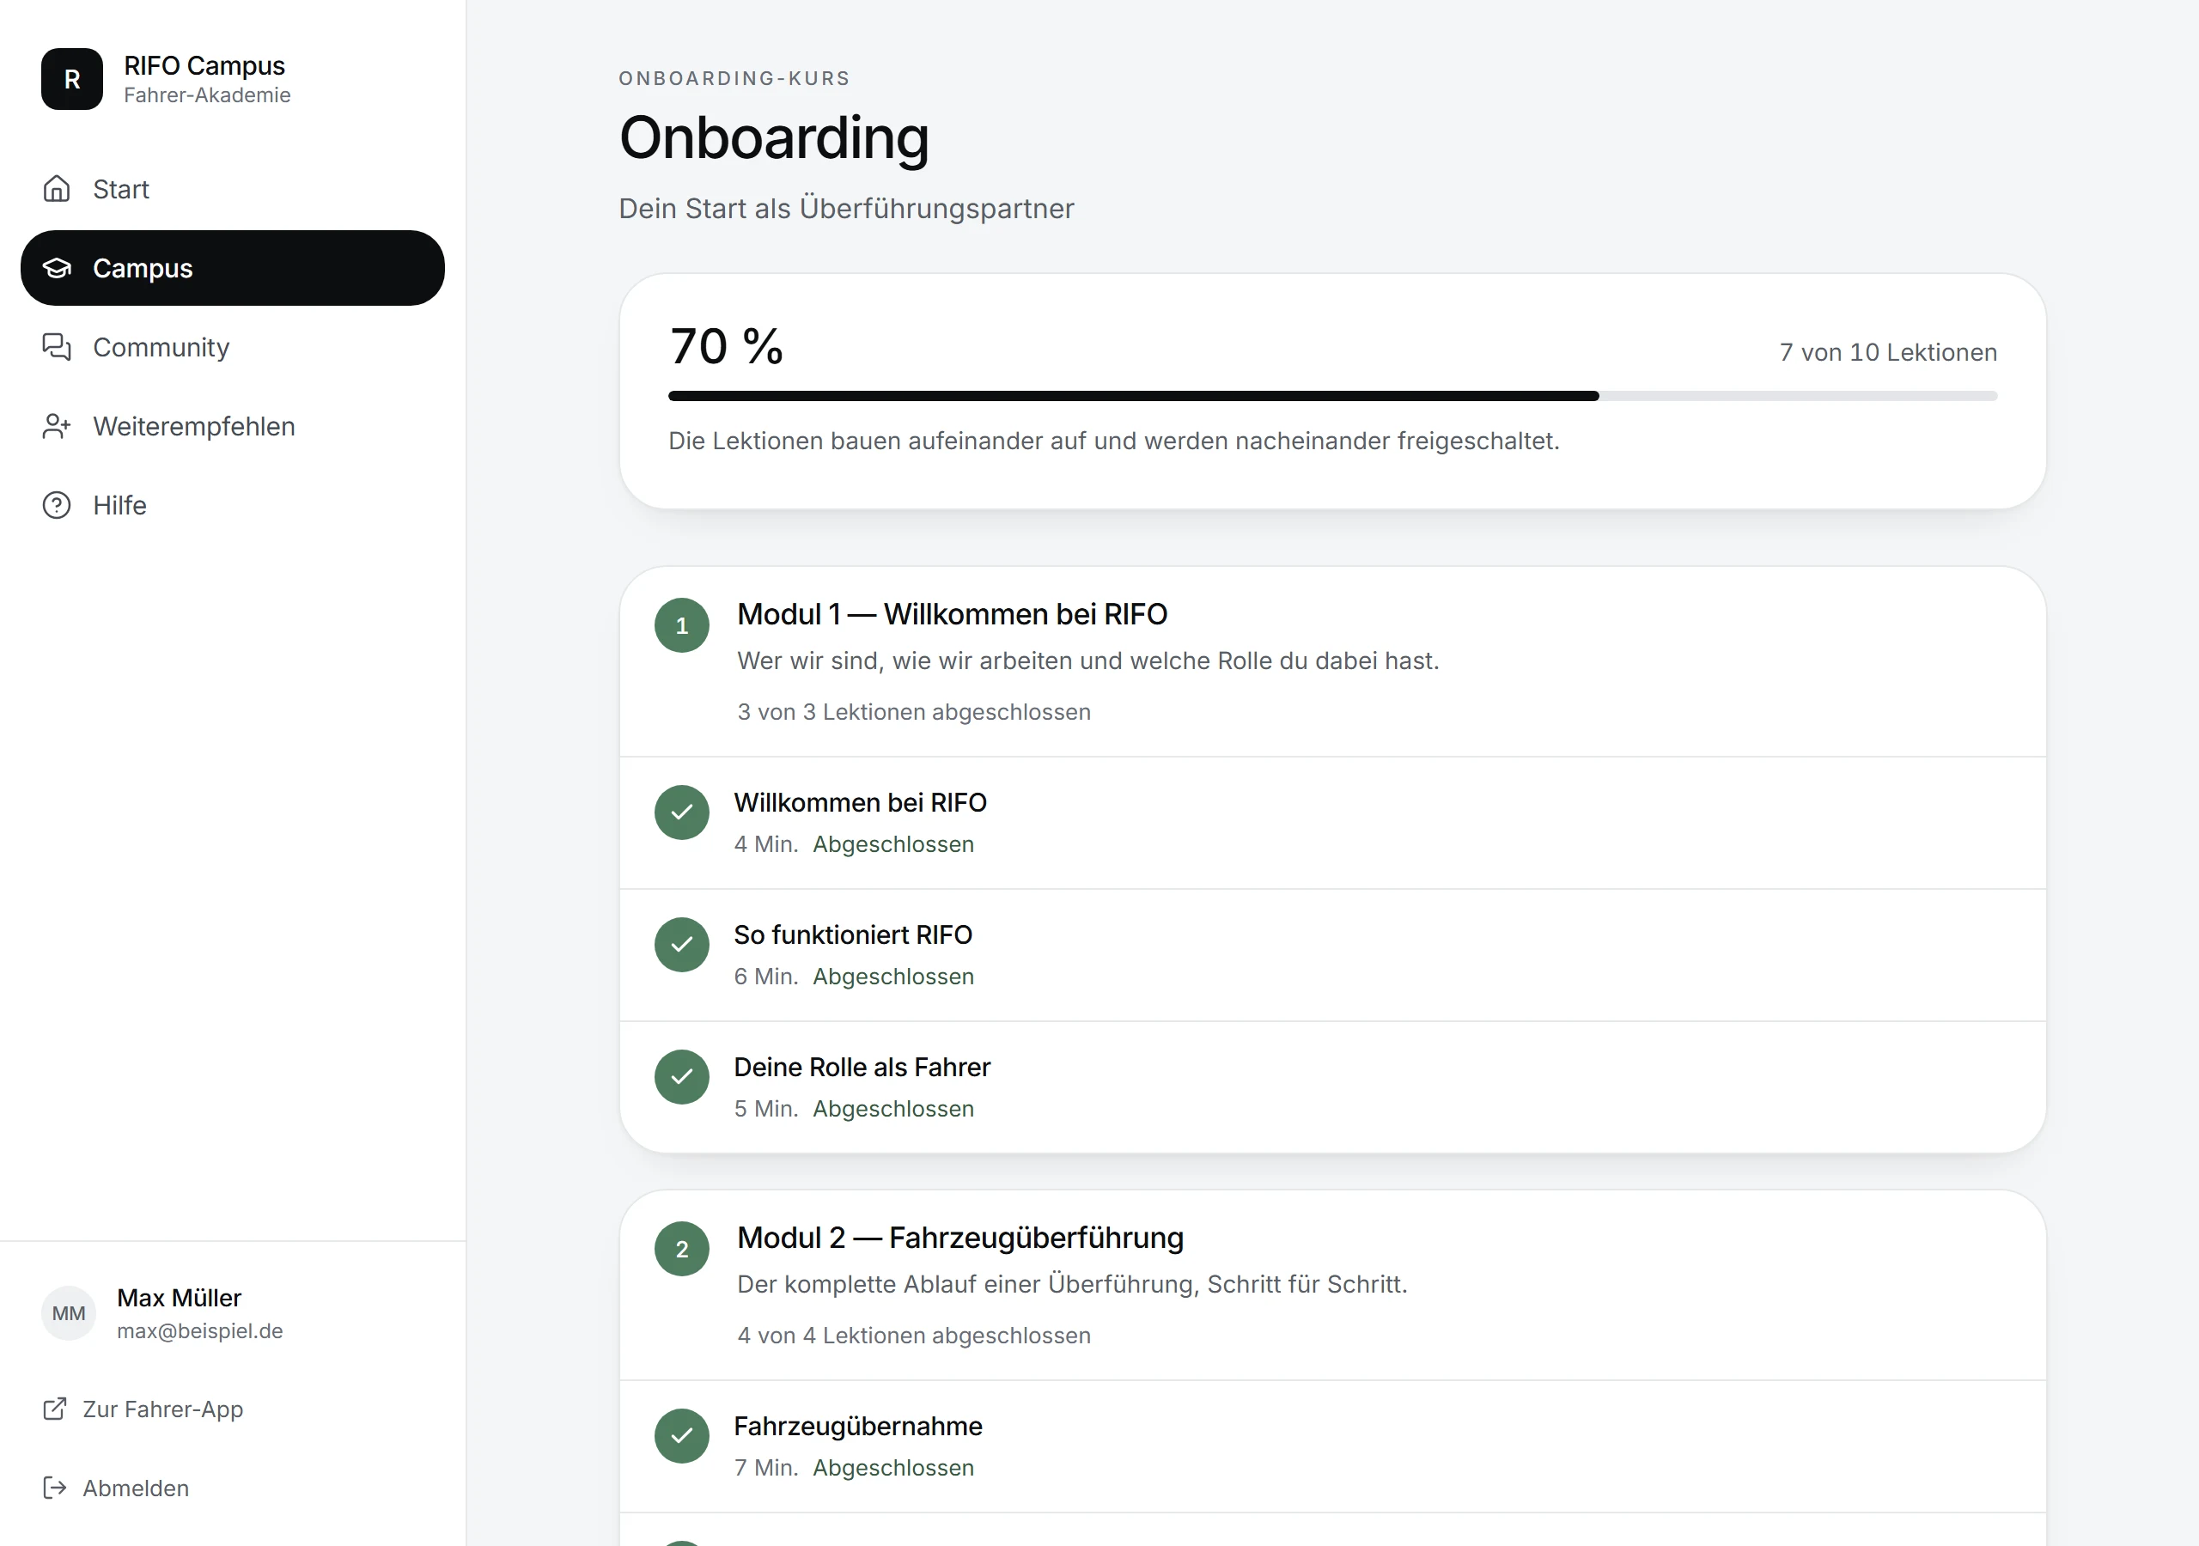Open the Campus section
This screenshot has width=2199, height=1546.
click(233, 268)
